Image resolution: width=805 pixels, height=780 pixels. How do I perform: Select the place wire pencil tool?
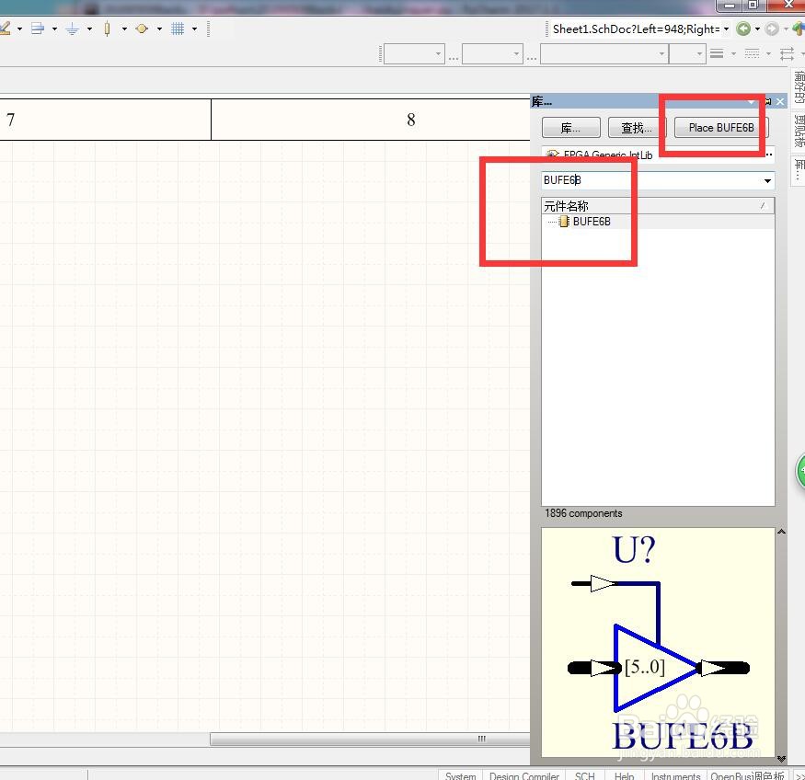tap(5, 29)
